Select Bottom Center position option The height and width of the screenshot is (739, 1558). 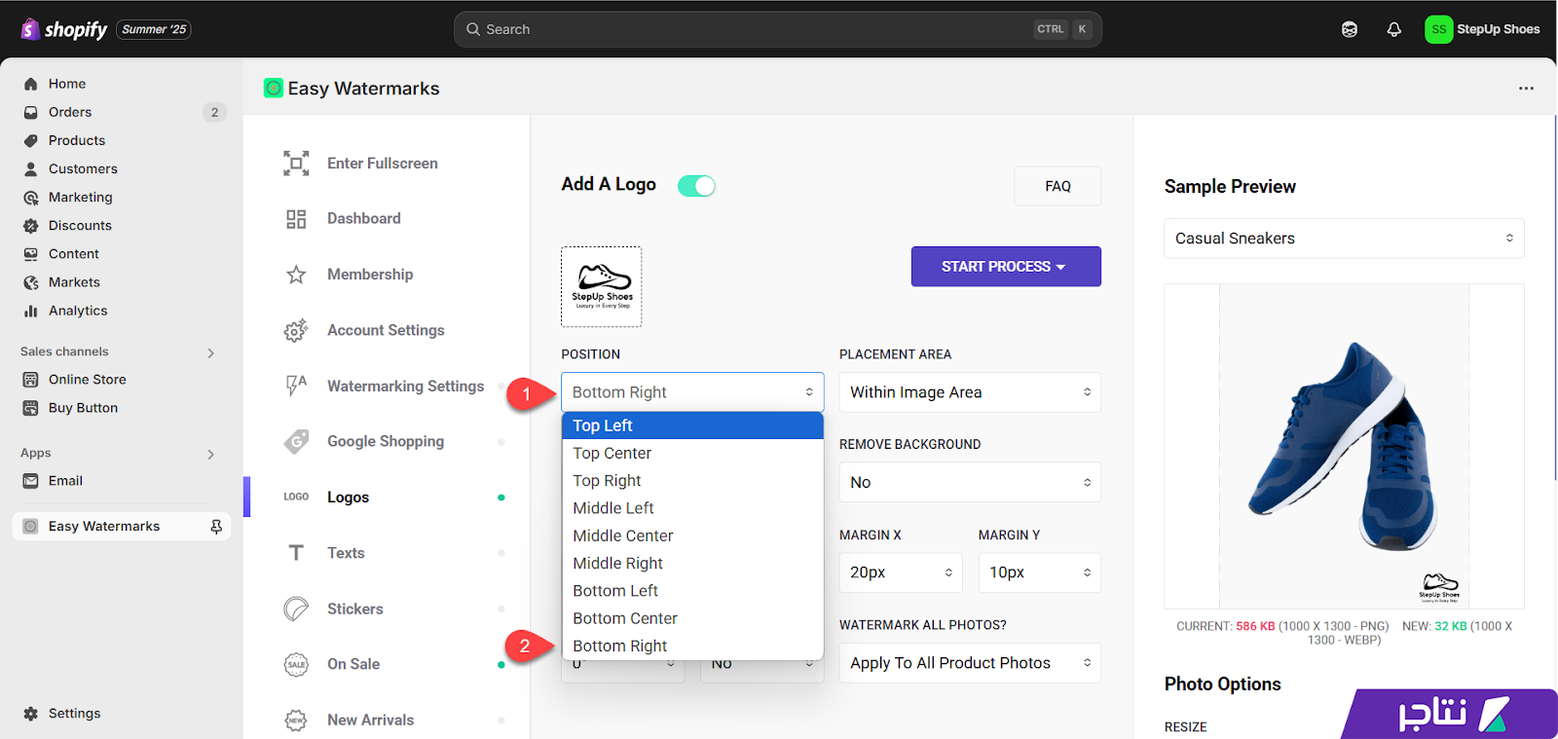click(692, 618)
